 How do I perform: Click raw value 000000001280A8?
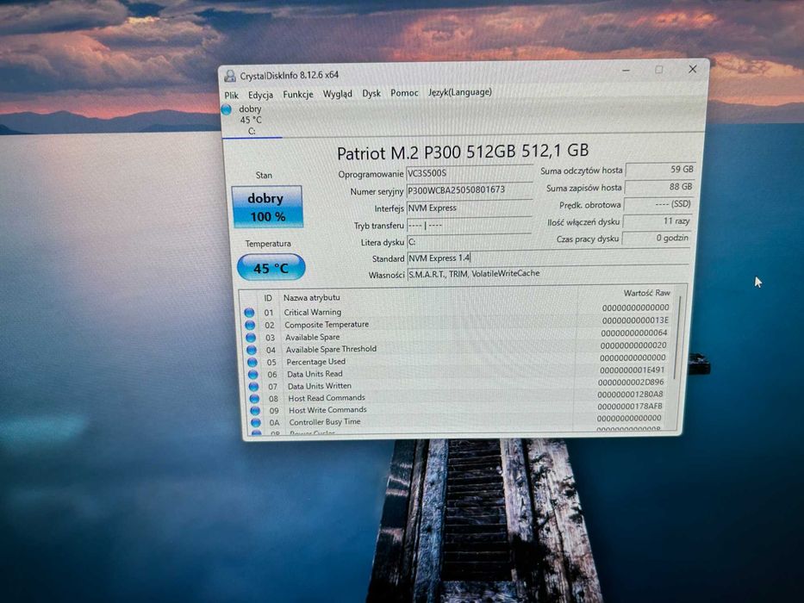pos(630,395)
